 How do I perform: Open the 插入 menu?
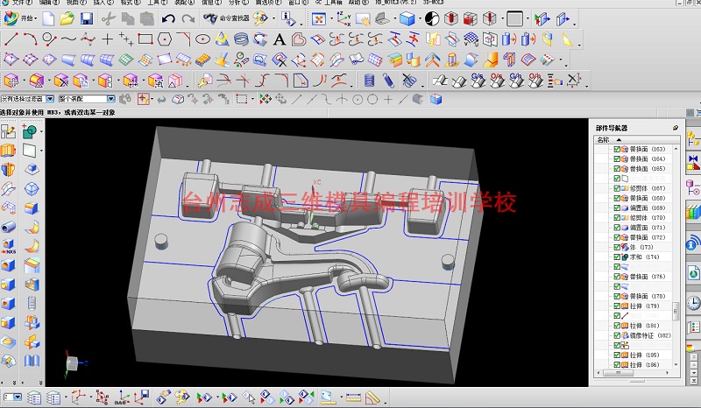coord(103,3)
